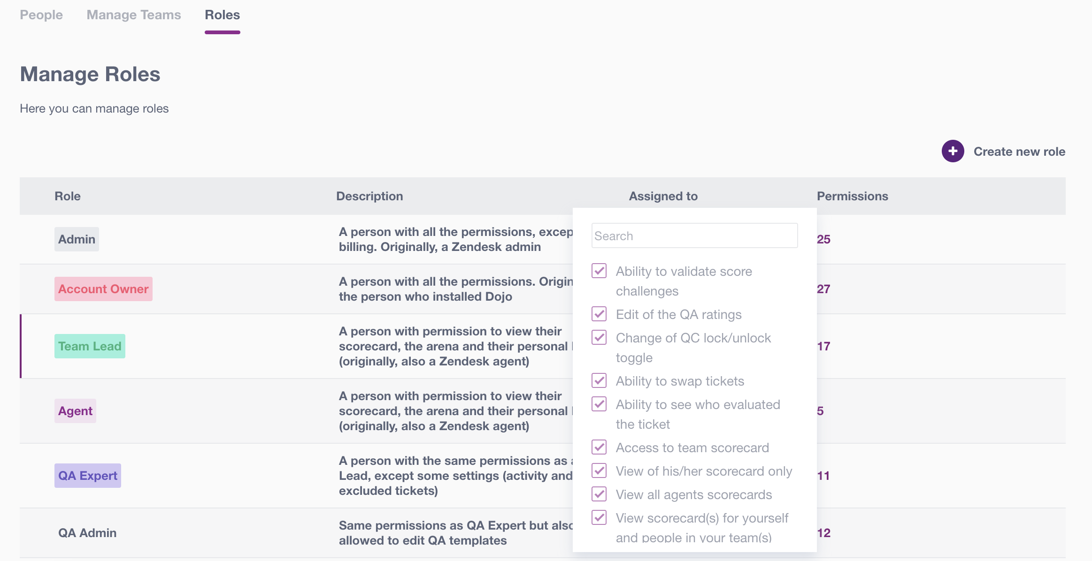Toggle Change of QC lock/unlock checkbox

tap(599, 337)
